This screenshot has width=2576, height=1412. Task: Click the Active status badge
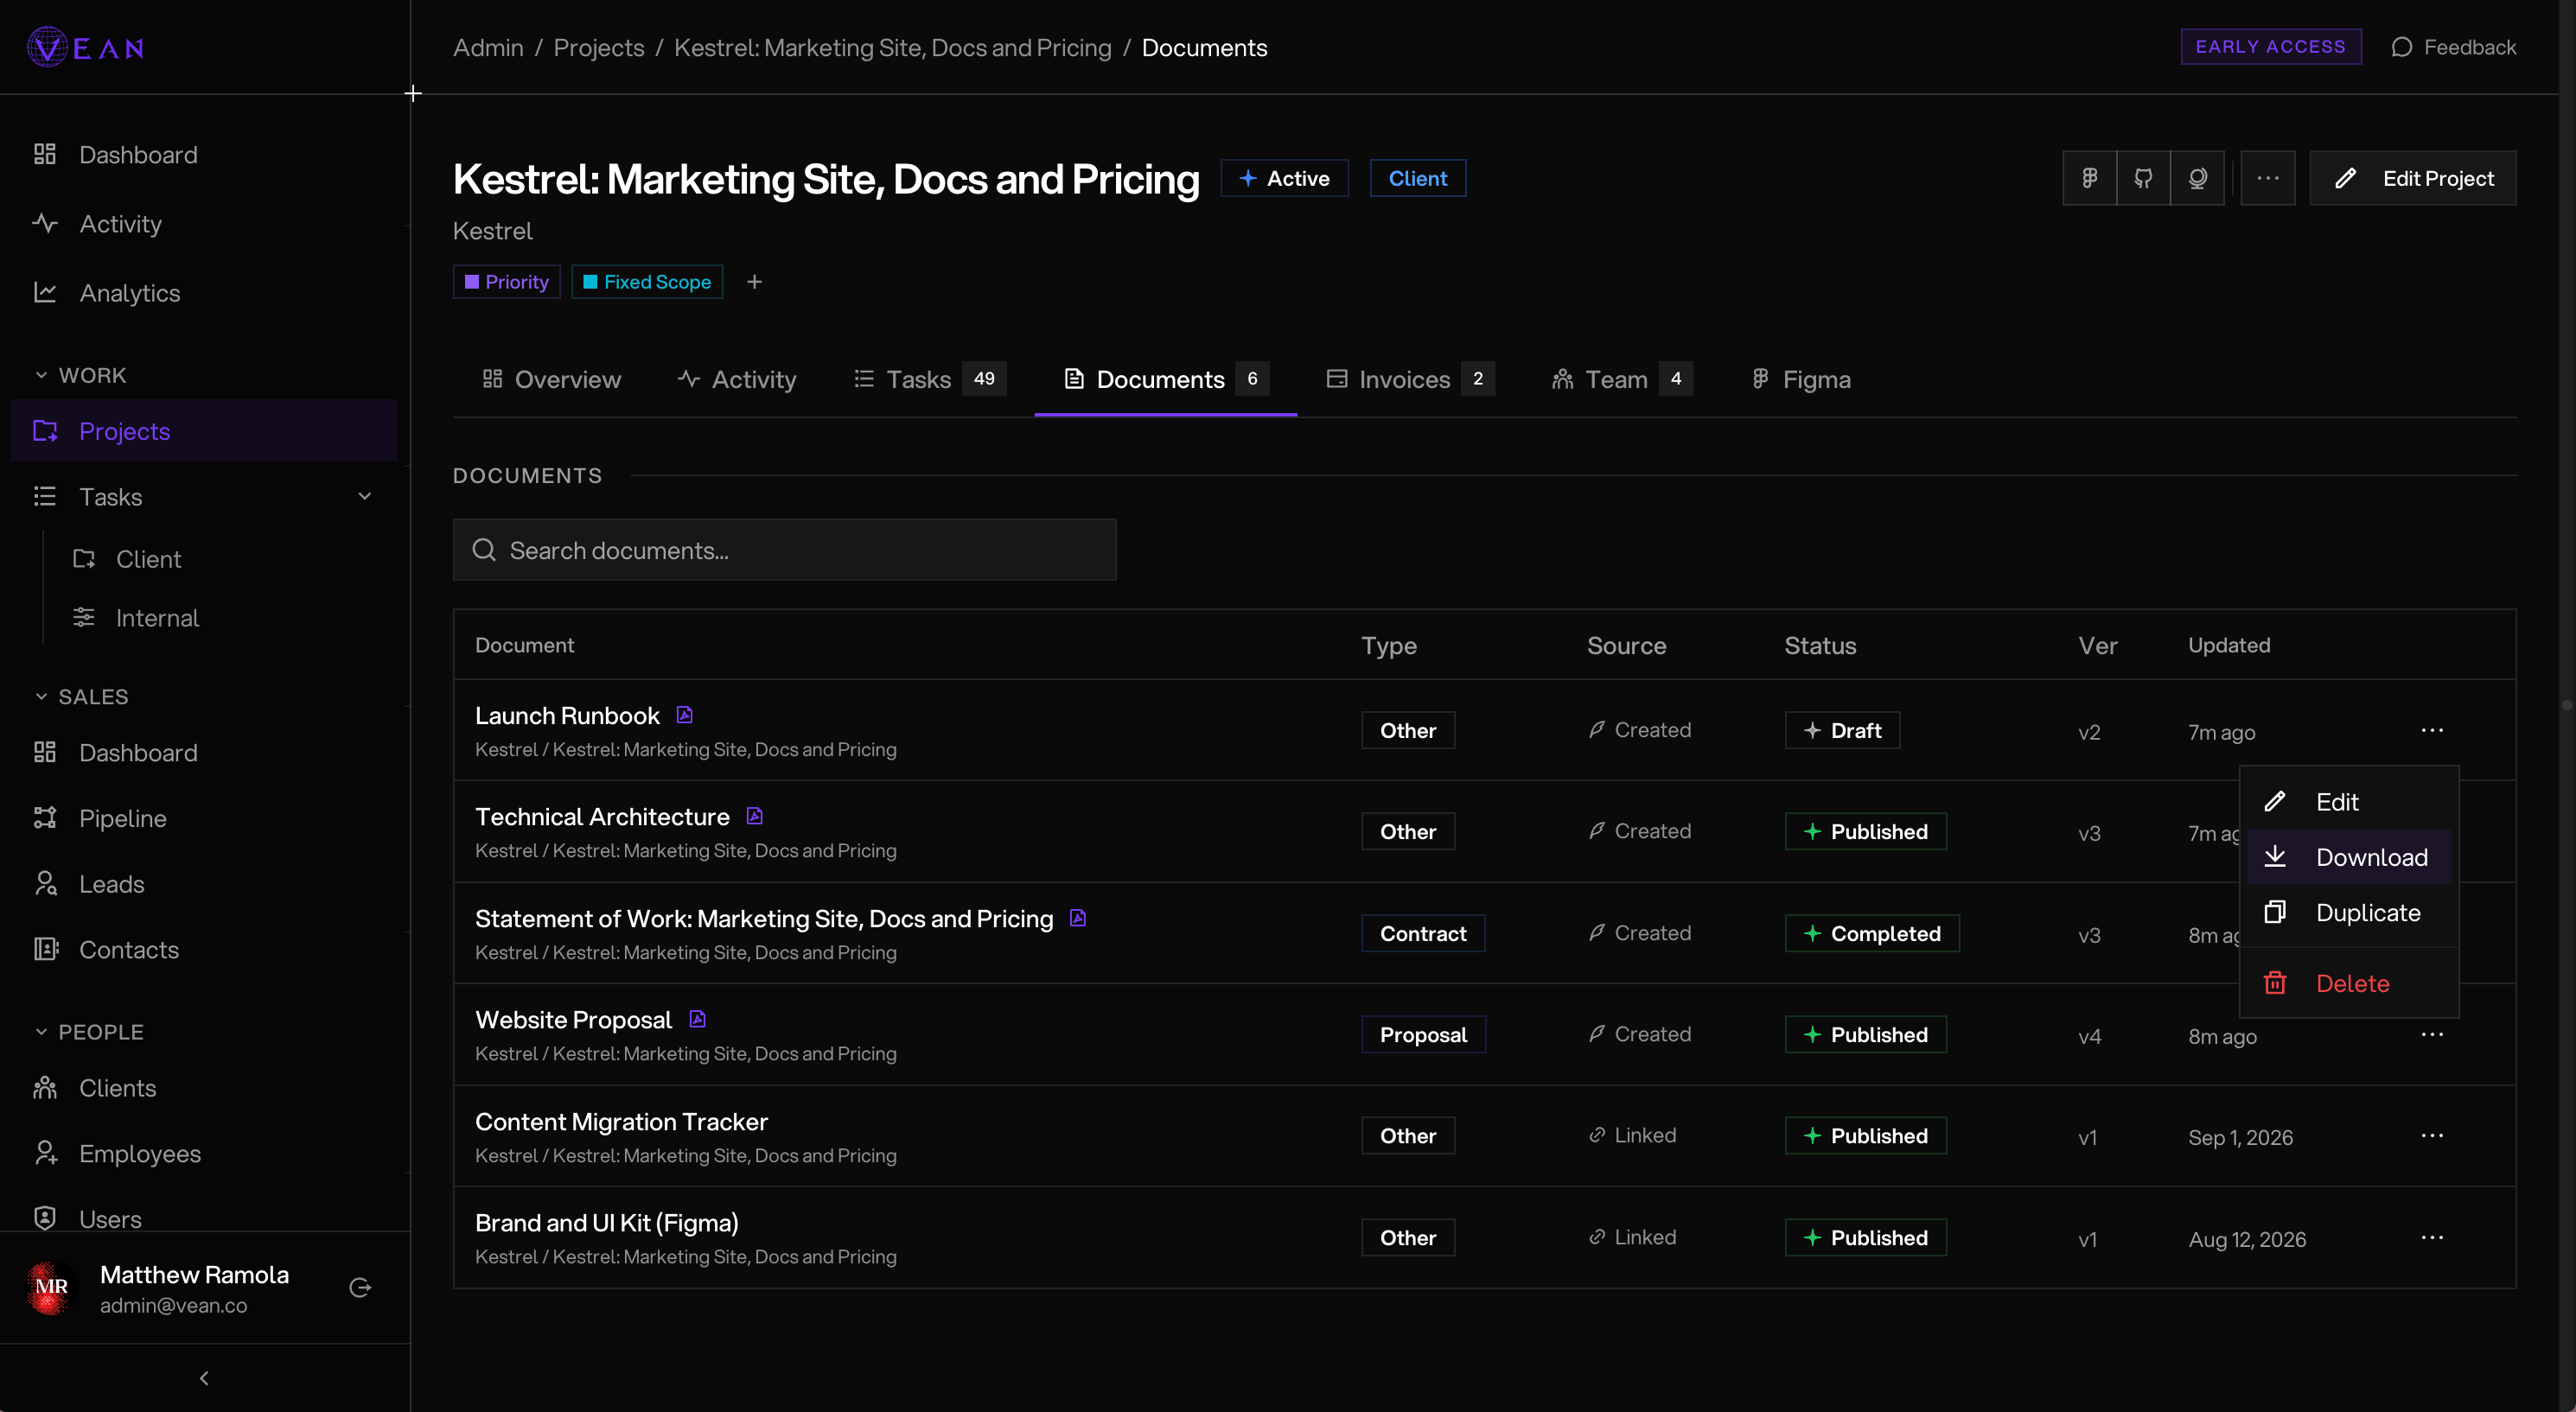tap(1284, 178)
